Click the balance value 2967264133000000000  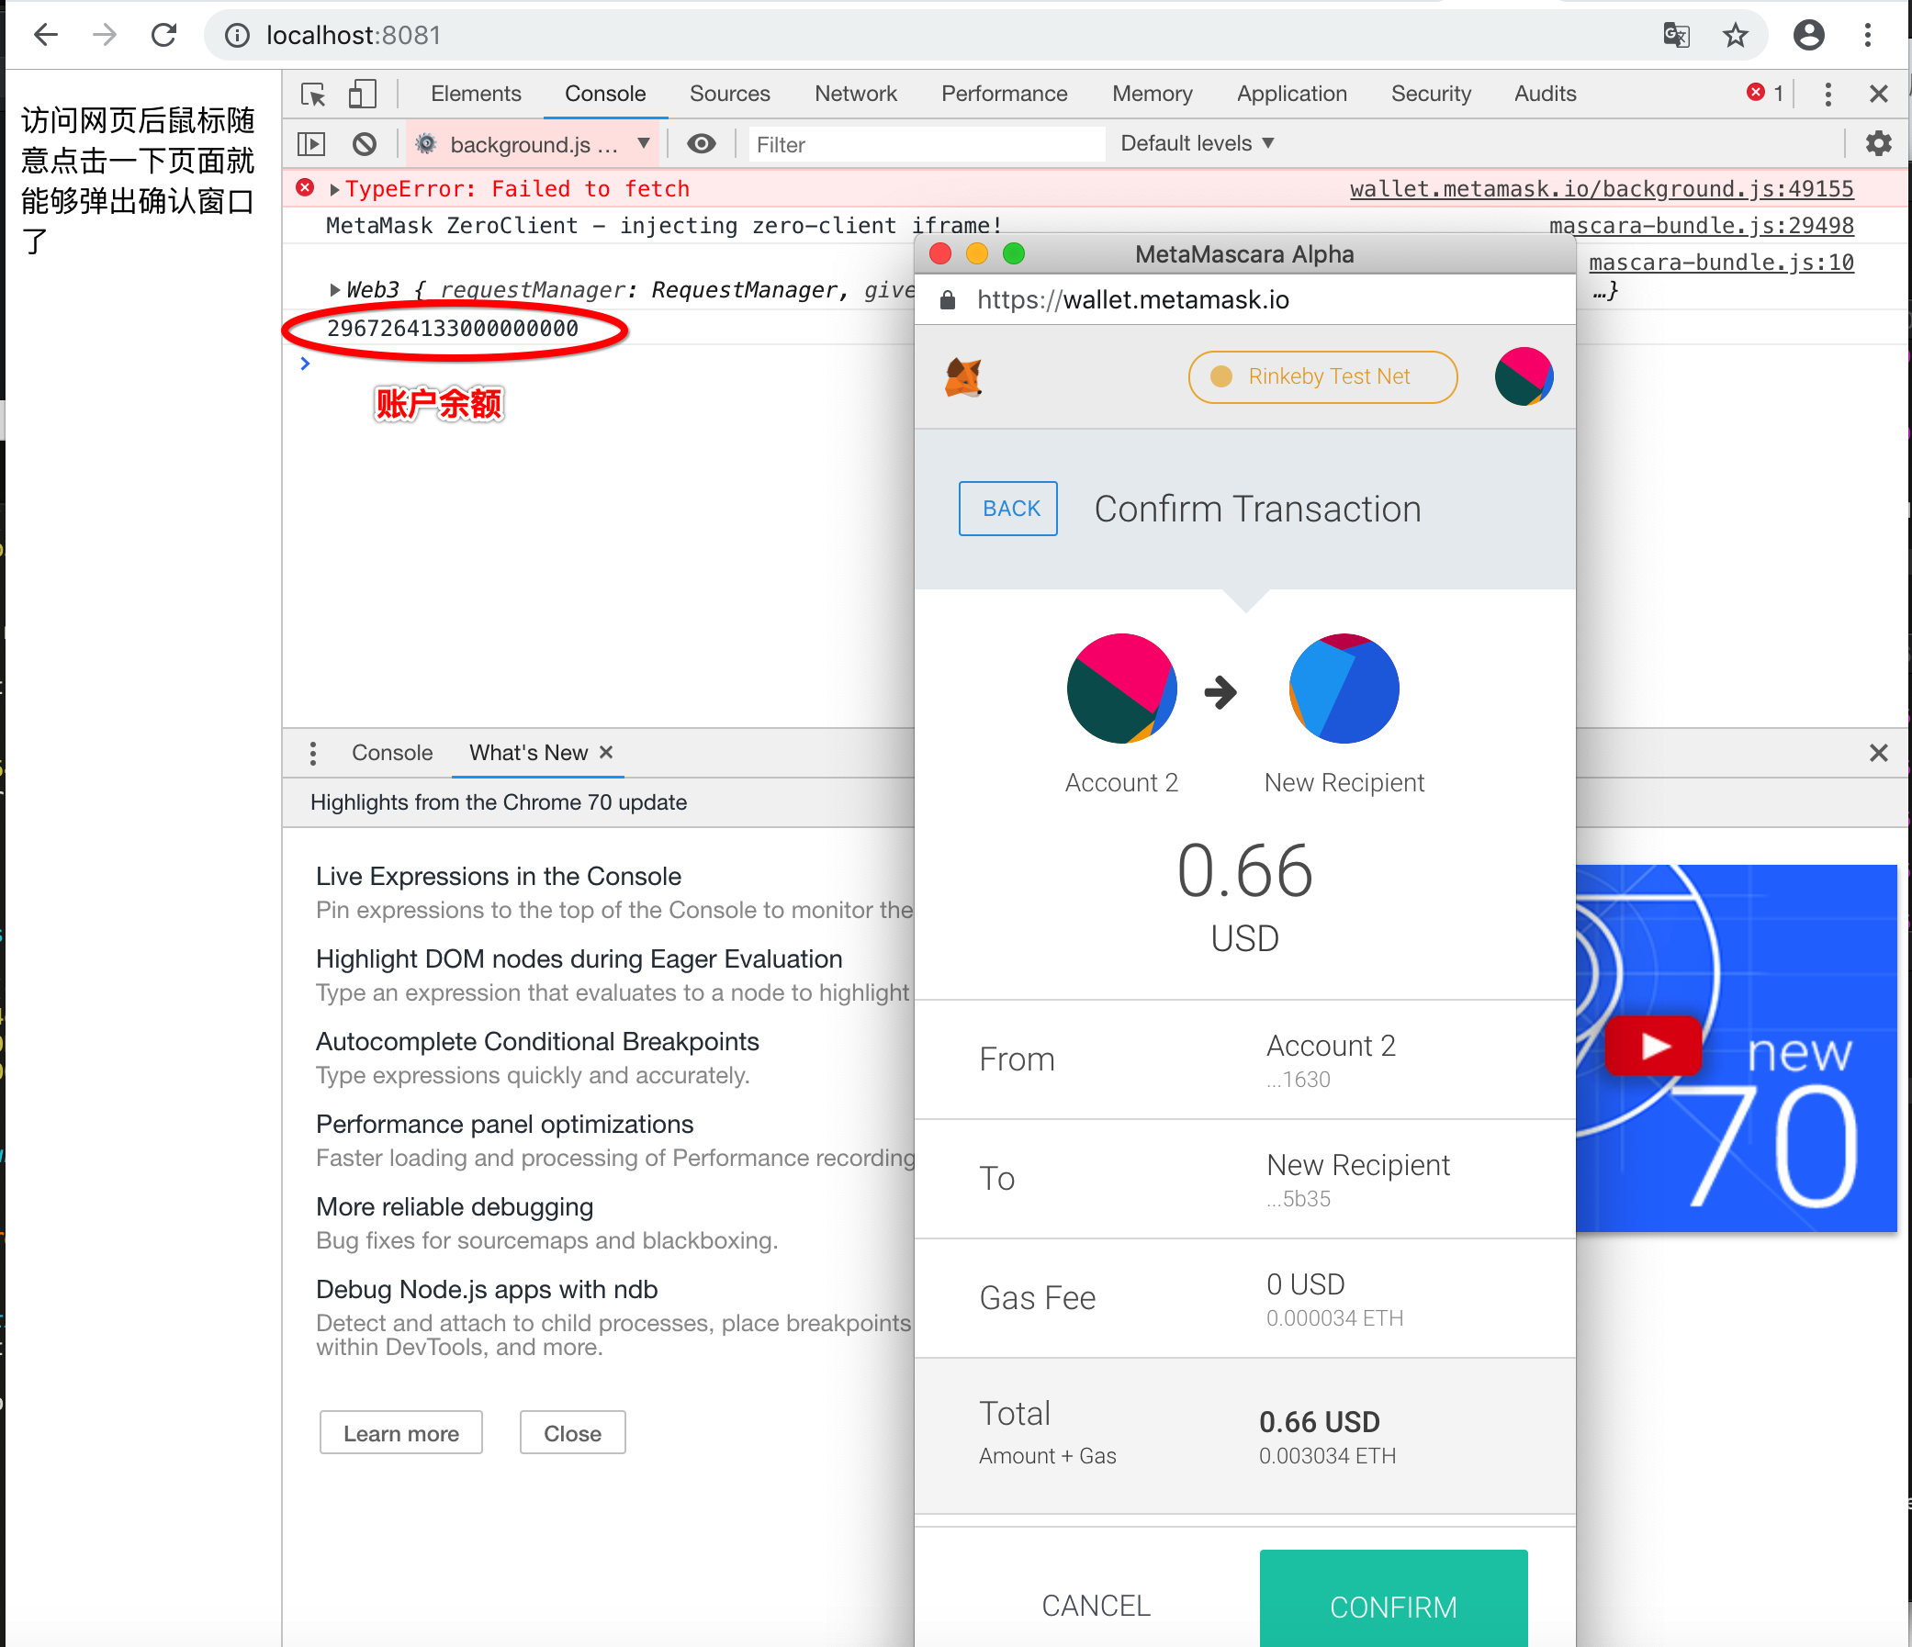(x=452, y=329)
